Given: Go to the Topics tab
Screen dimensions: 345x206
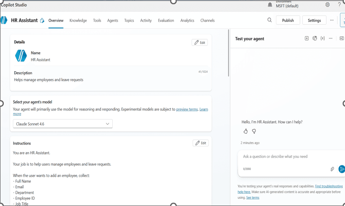Looking at the screenshot, I should pos(129,20).
